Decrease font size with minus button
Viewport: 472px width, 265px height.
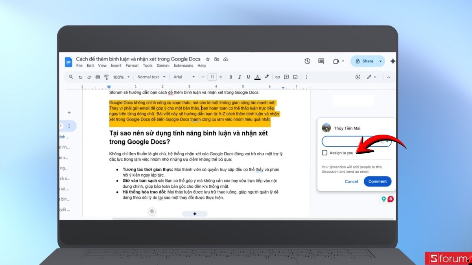[x=203, y=77]
